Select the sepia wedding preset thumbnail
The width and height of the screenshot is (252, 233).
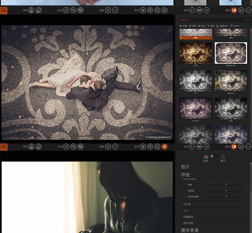click(195, 53)
